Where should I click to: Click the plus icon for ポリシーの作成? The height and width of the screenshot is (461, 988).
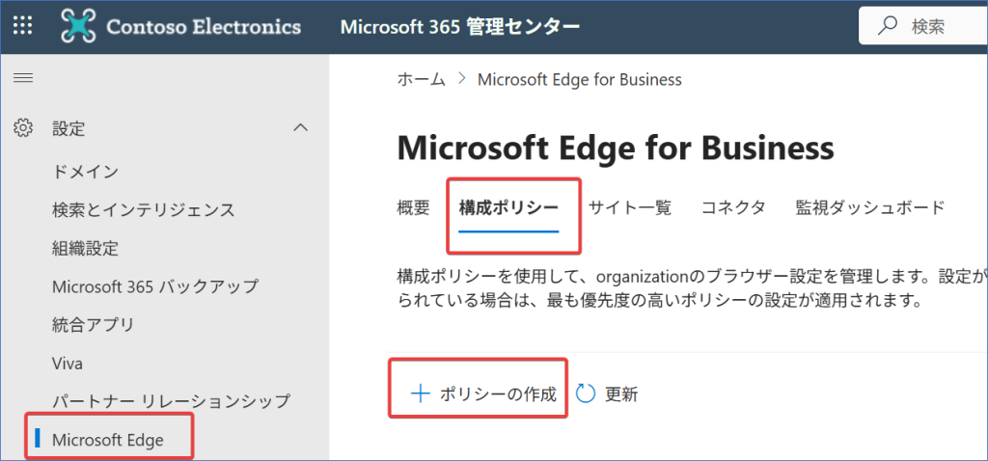tap(419, 393)
